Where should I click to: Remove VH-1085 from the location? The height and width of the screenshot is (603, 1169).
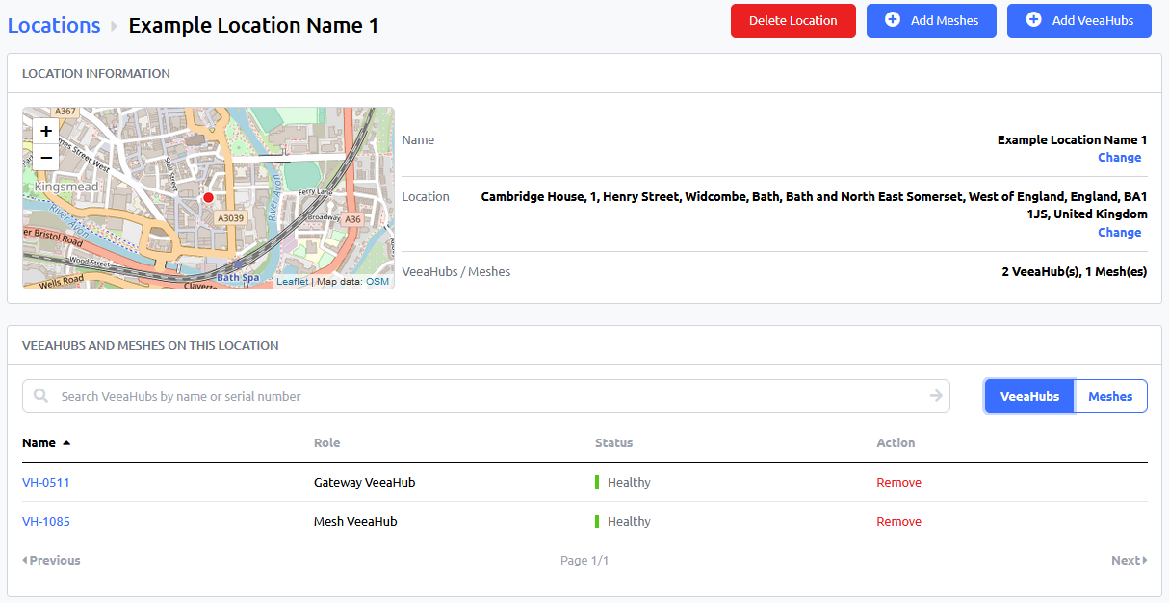pyautogui.click(x=898, y=522)
